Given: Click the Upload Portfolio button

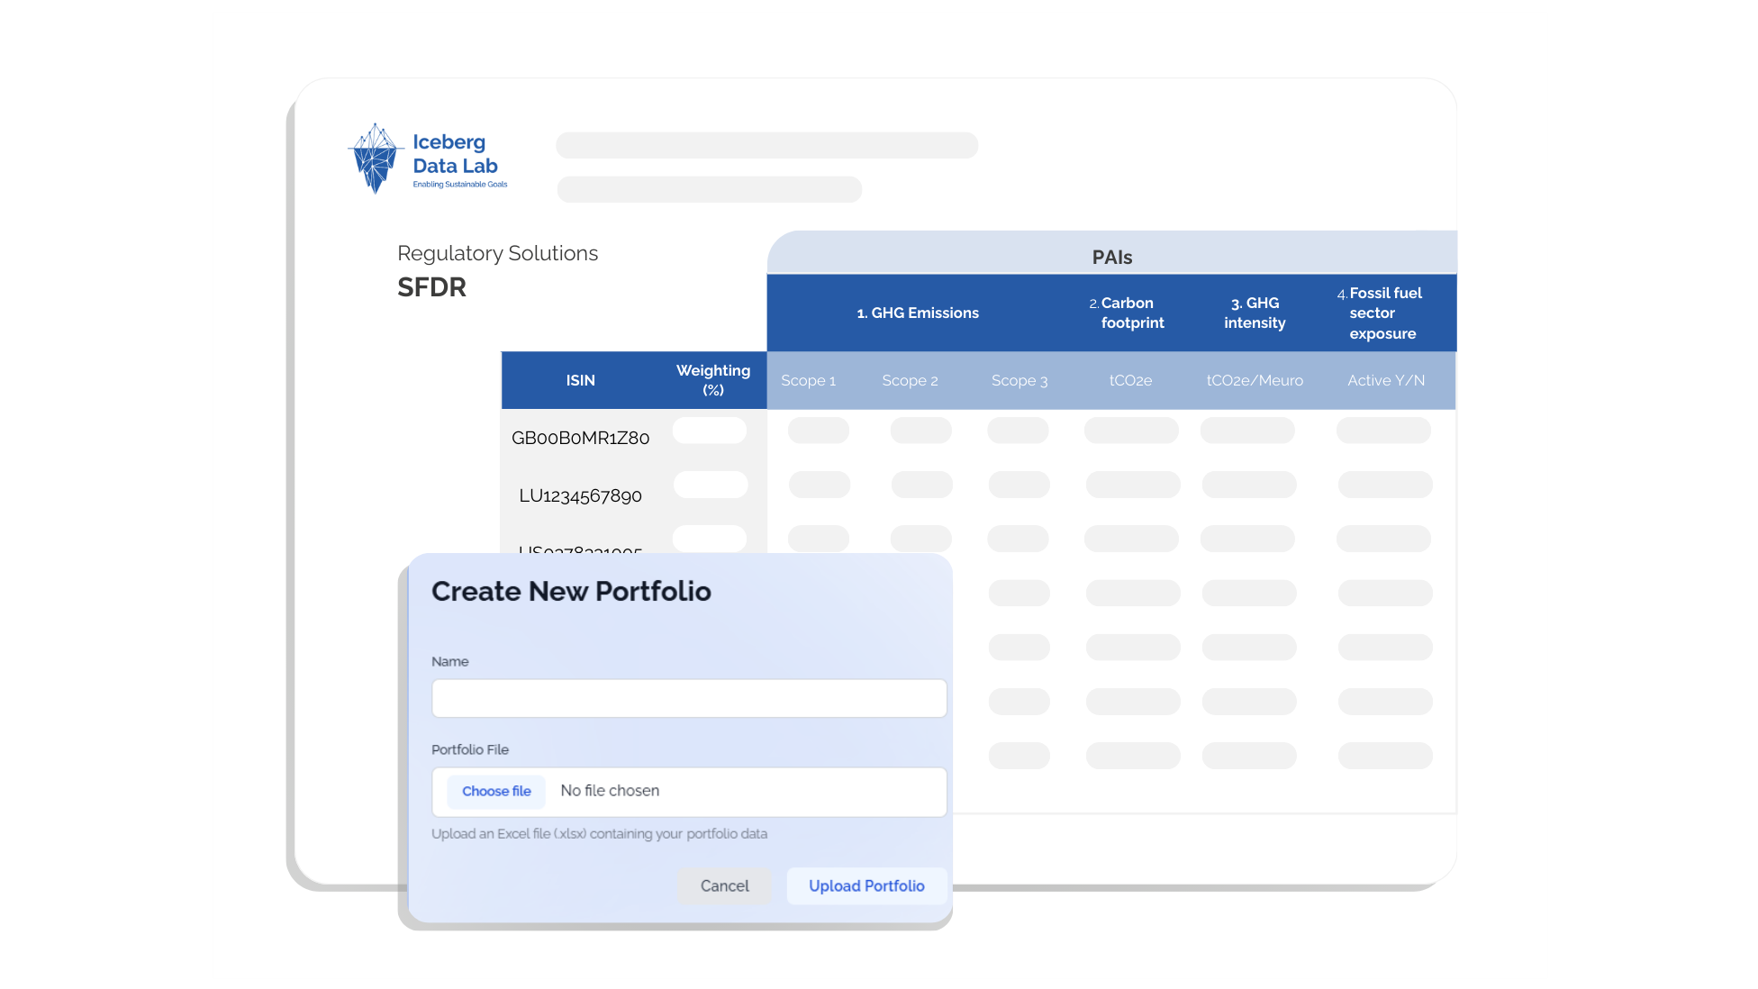Looking at the screenshot, I should click(866, 885).
